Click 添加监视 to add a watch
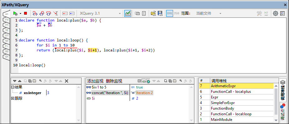The height and width of the screenshot is (124, 289). click(96, 81)
